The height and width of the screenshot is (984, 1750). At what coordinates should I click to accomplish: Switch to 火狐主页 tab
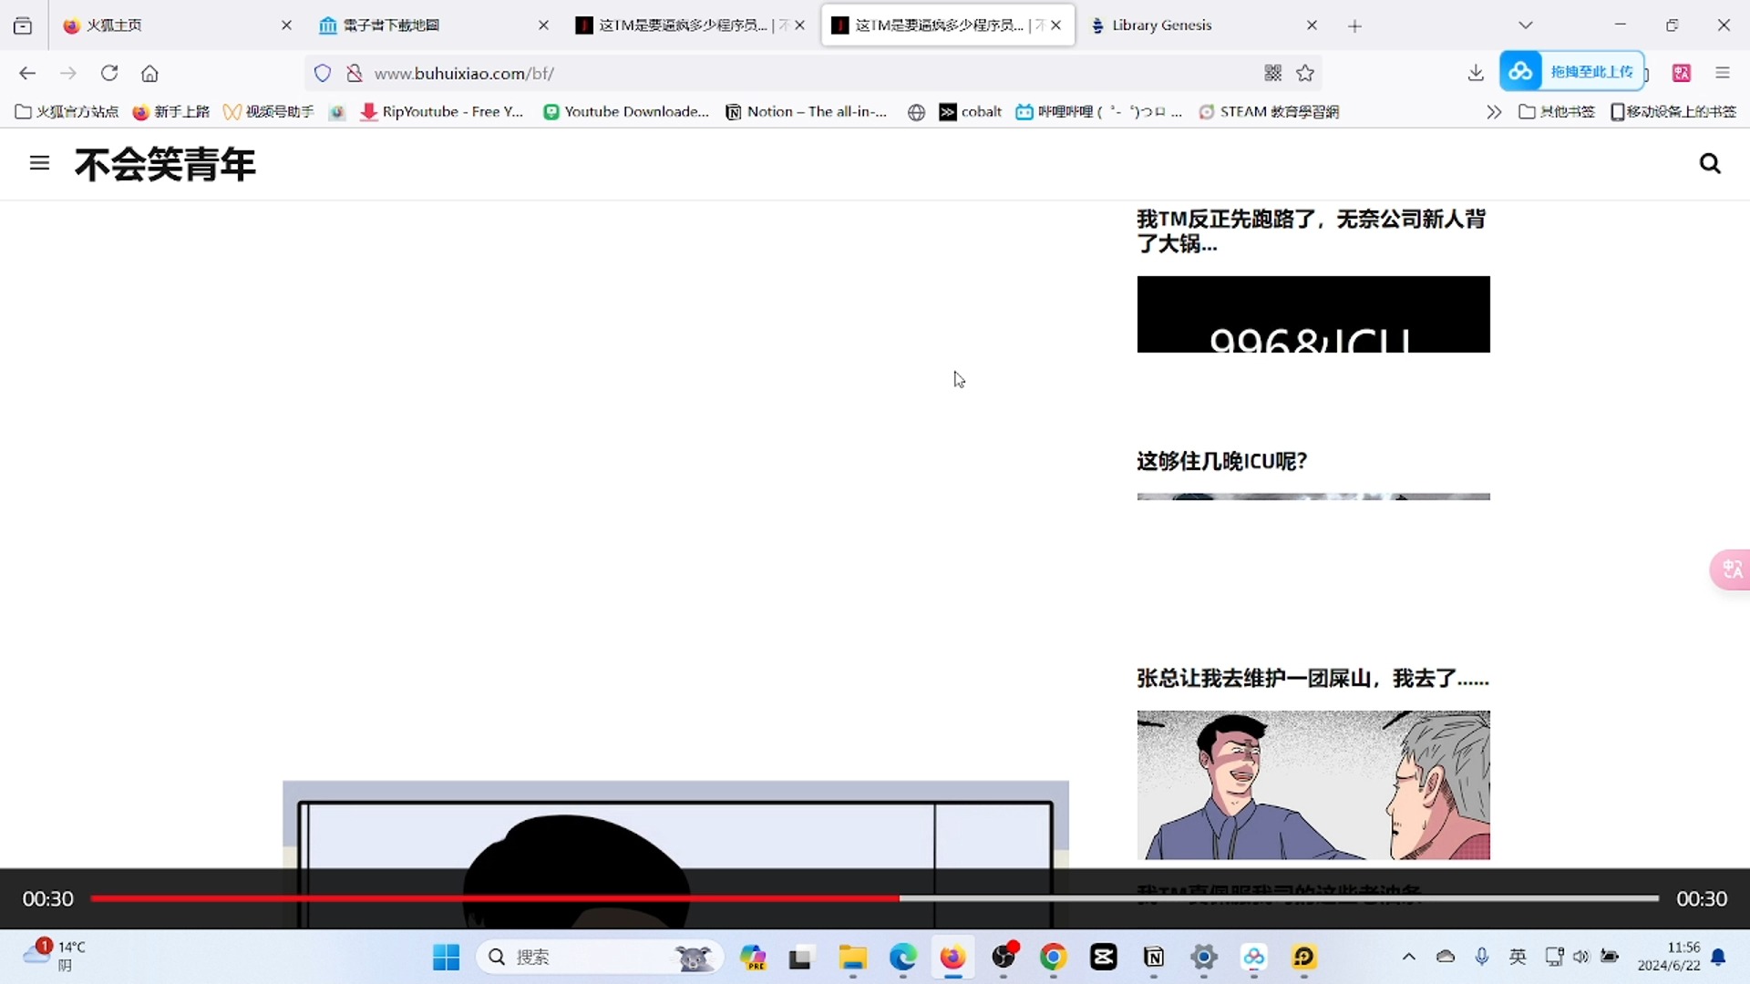[x=173, y=26]
